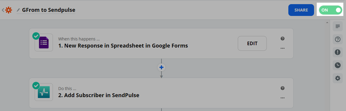The image size is (346, 111).
Task: Open the settings gear icon in right sidebar
Action: click(x=338, y=78)
